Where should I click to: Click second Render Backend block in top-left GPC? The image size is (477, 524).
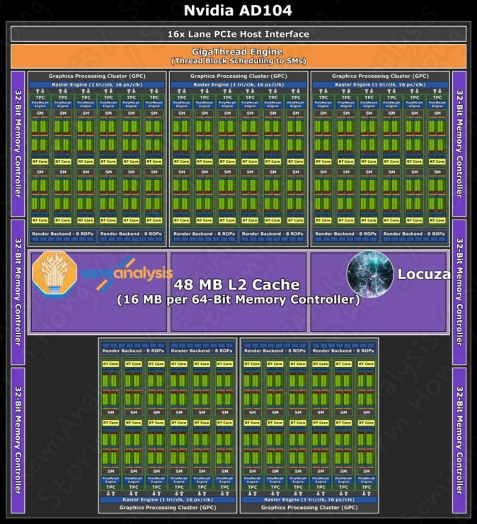(x=131, y=236)
